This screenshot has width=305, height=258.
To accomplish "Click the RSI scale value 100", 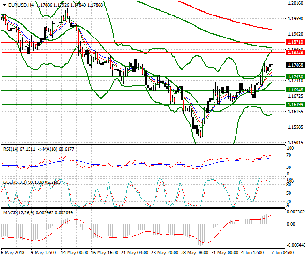I will point(290,148).
